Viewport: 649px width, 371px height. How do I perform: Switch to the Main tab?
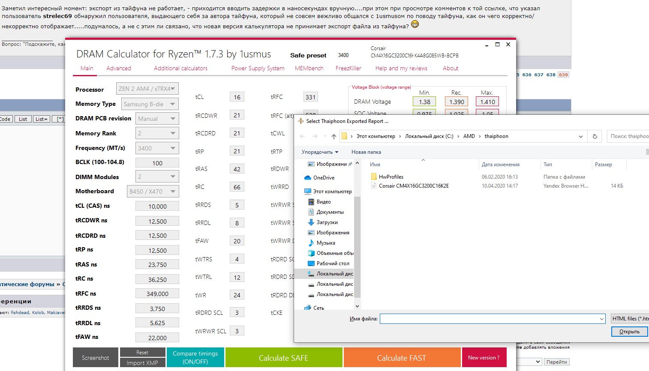[x=87, y=68]
